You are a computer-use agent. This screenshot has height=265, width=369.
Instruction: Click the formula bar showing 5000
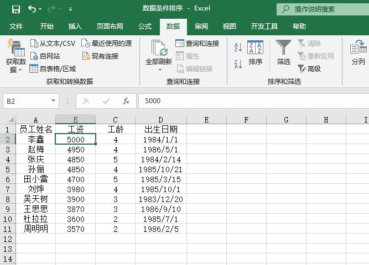pyautogui.click(x=254, y=101)
